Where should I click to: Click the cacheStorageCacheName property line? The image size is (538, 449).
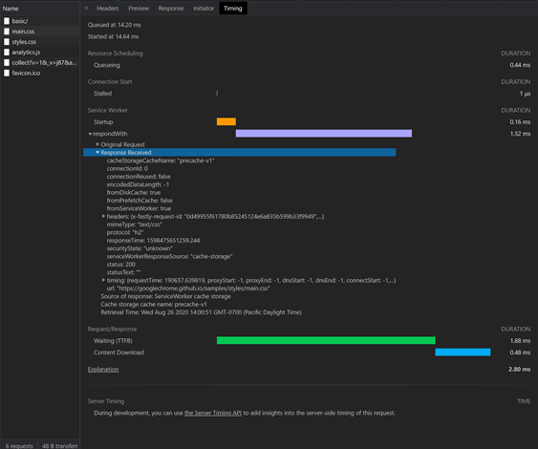point(161,160)
